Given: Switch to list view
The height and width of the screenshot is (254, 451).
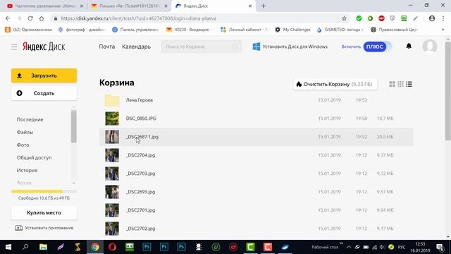Looking at the screenshot, I should coord(409,84).
